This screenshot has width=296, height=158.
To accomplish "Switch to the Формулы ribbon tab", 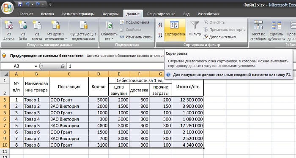I will click(x=110, y=14).
